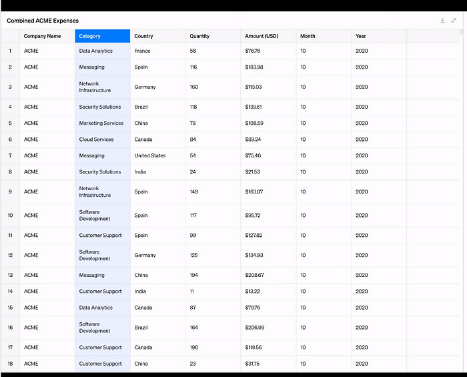Click row number 18
Viewport: 467px width, 377px height.
pyautogui.click(x=10, y=364)
